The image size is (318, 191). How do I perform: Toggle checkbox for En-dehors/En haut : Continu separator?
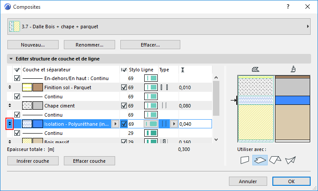click(x=17, y=78)
